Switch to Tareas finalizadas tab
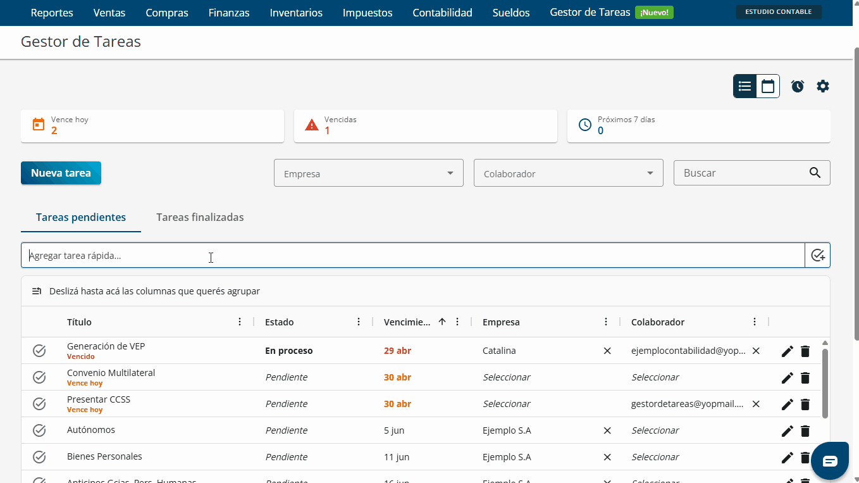 (200, 217)
